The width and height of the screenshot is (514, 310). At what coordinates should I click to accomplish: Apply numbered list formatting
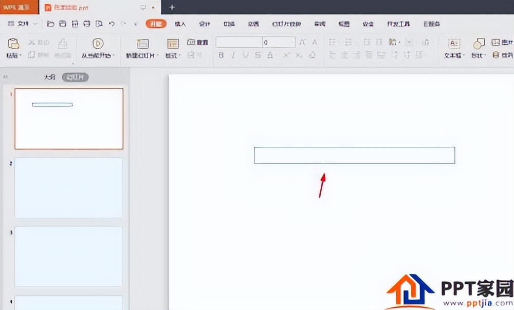pyautogui.click(x=349, y=42)
